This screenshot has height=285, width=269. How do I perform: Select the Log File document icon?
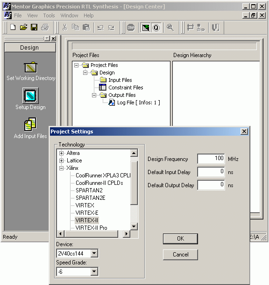coord(112,102)
